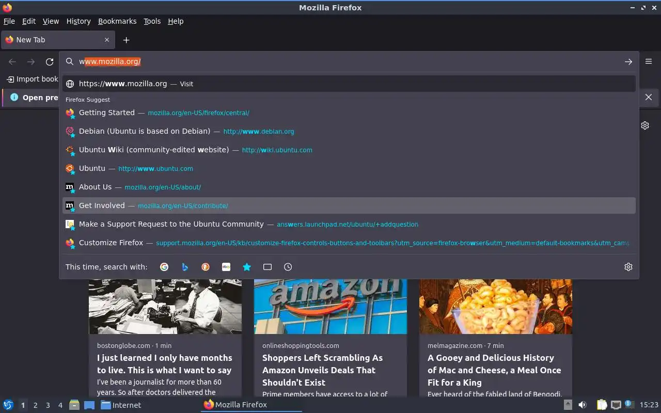The image size is (661, 413).
Task: Go back with the back arrow
Action: coord(12,62)
